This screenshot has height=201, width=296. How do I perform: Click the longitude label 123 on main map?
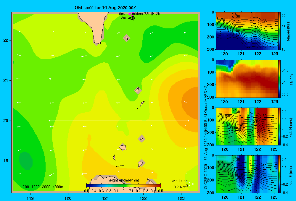click(x=181, y=198)
